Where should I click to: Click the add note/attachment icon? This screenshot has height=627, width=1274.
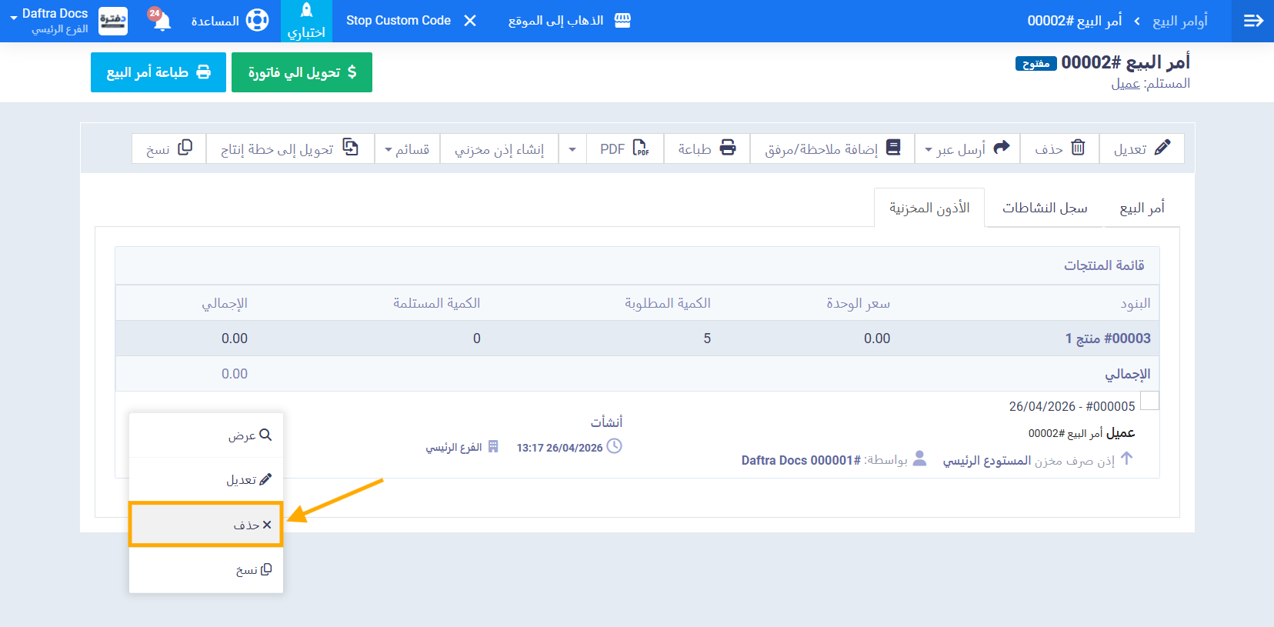892,148
